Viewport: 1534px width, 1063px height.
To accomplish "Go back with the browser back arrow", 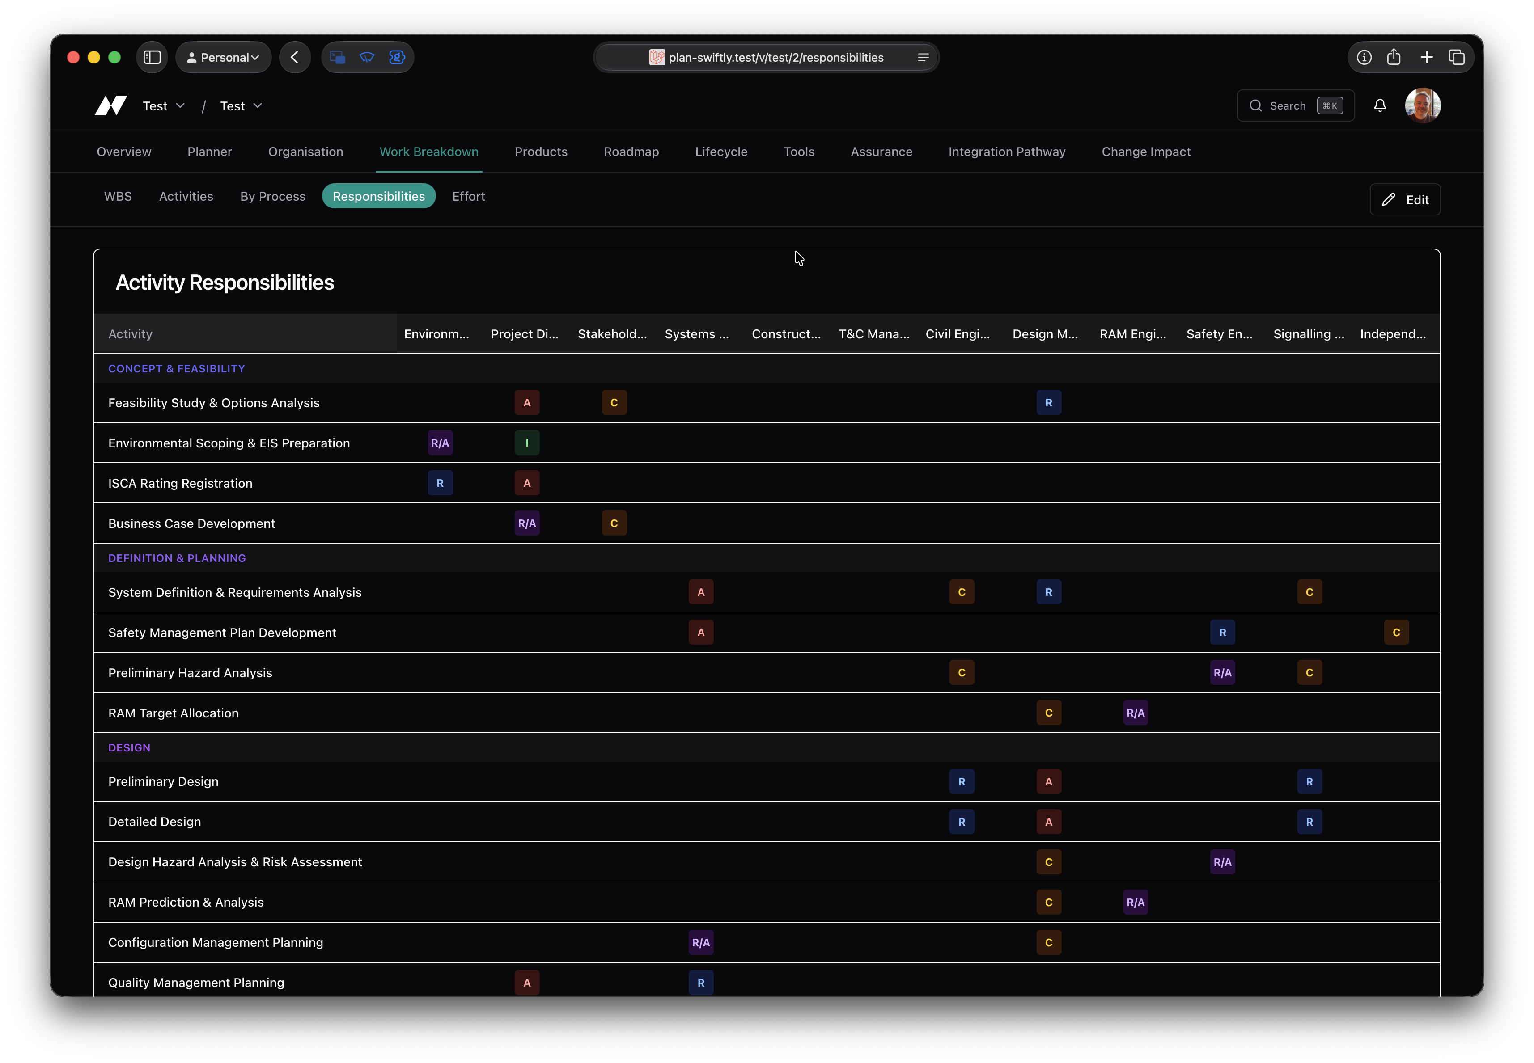I will (x=295, y=57).
